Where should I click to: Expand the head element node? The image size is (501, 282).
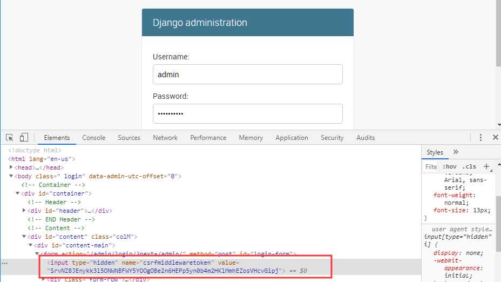[x=11, y=167]
